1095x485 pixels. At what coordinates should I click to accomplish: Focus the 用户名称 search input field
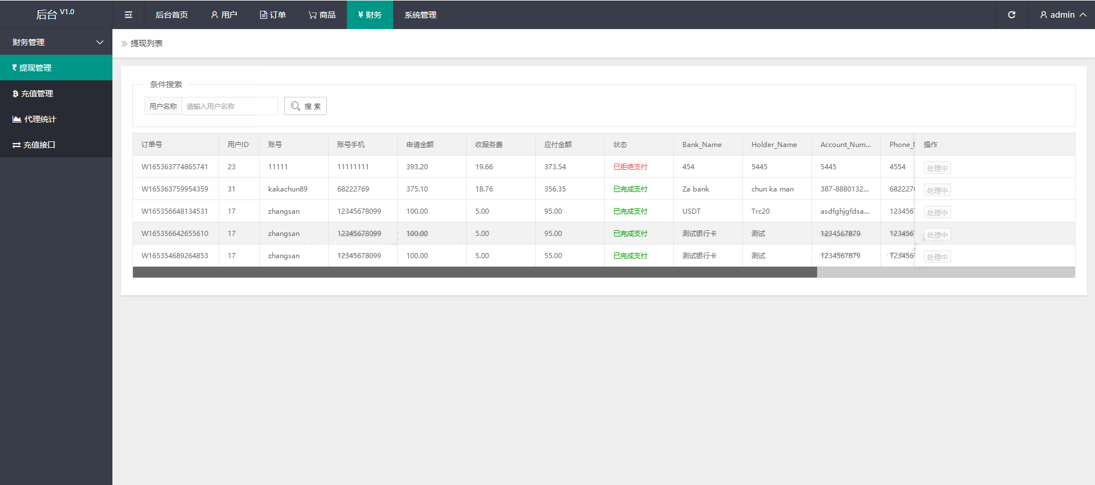[x=229, y=107]
